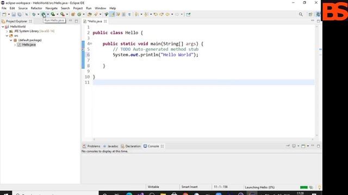The image size is (348, 195).
Task: Click the Debug bug toolbar icon
Action: [x=34, y=15]
